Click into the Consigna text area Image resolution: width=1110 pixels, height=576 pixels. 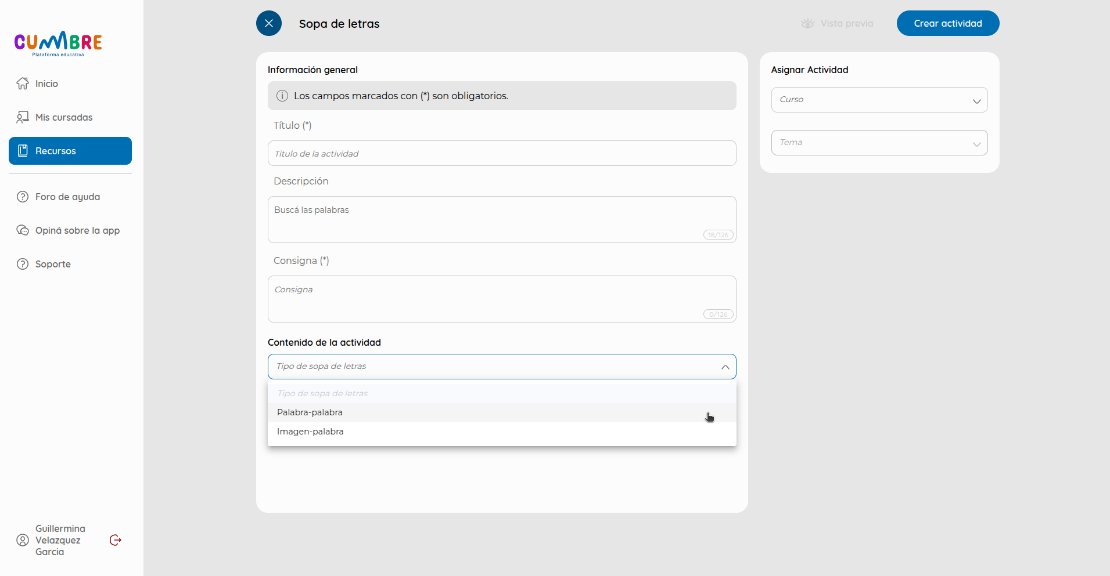(x=502, y=299)
